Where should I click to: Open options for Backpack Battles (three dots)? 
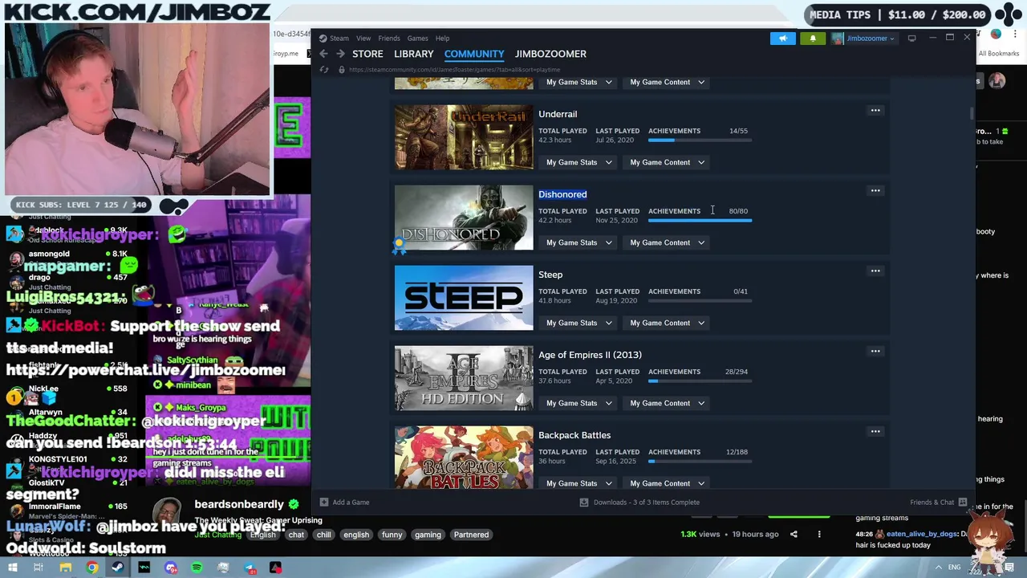coord(875,431)
